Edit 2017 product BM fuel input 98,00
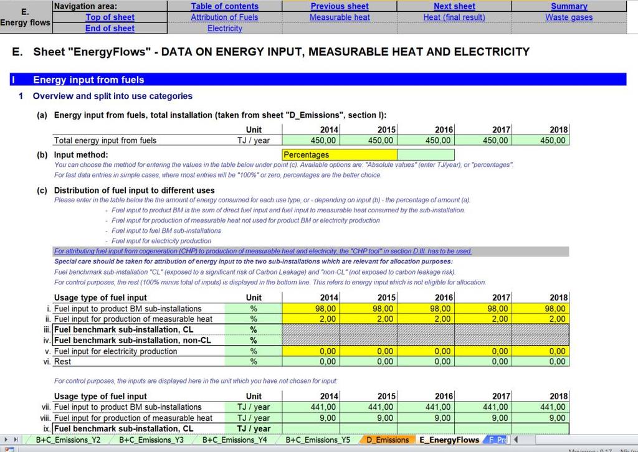638x452 pixels. 483,309
